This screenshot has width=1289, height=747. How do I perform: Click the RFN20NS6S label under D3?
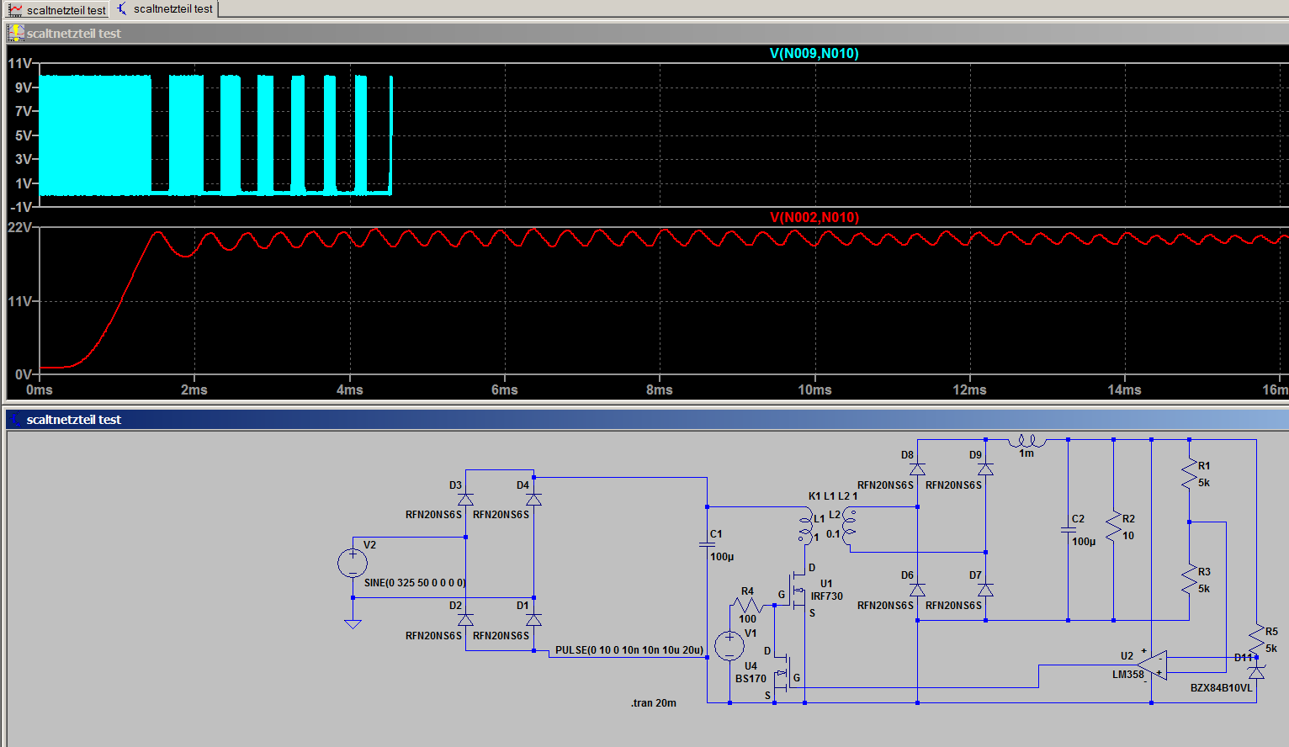click(433, 514)
